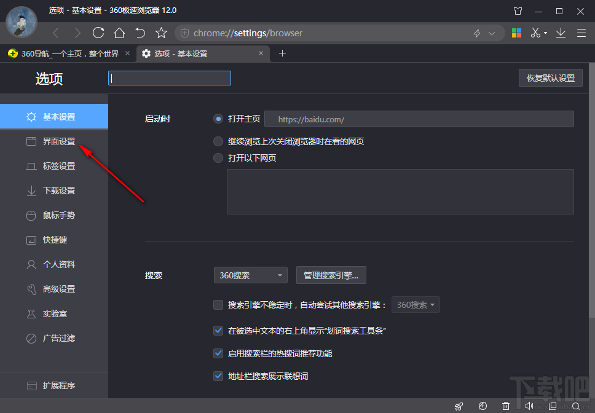This screenshot has width=595, height=413.
Task: Open 下载设置 in the sidebar
Action: point(54,191)
